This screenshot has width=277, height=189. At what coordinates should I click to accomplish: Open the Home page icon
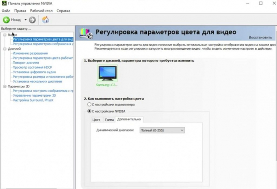[x=45, y=19]
